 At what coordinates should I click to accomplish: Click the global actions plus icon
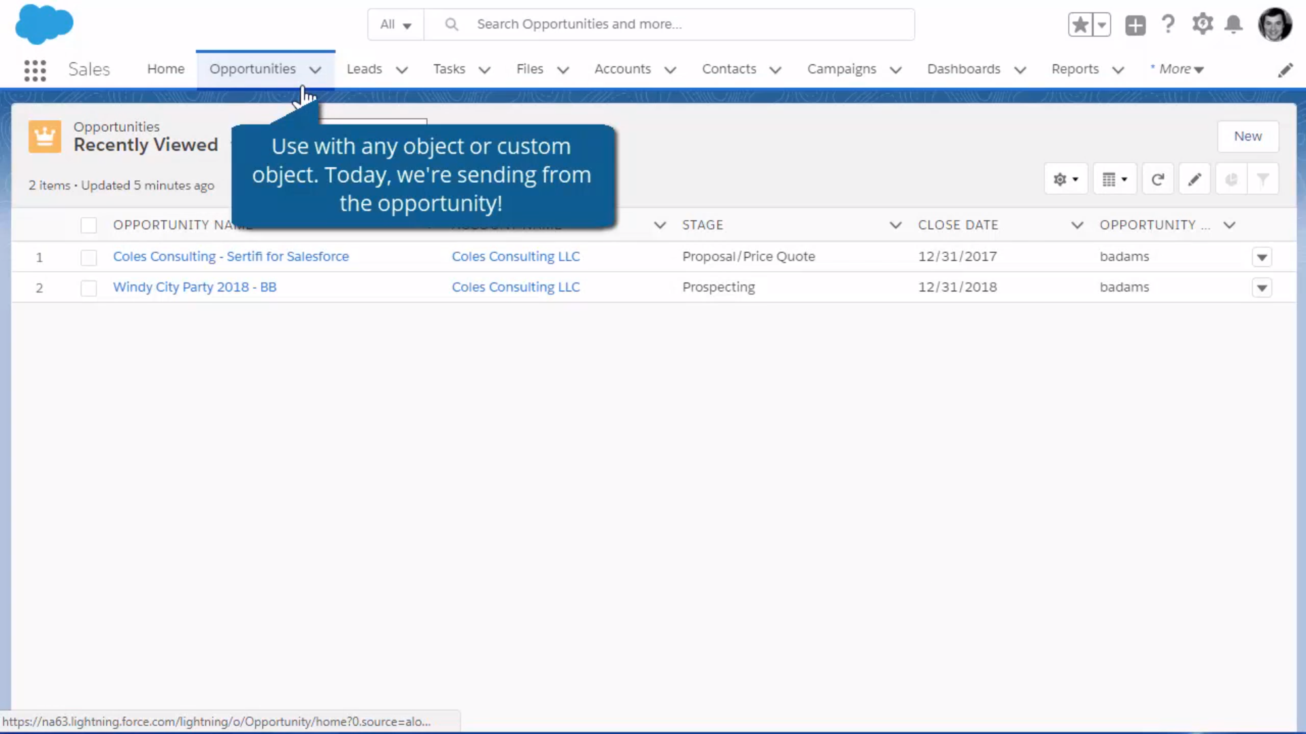[1135, 24]
